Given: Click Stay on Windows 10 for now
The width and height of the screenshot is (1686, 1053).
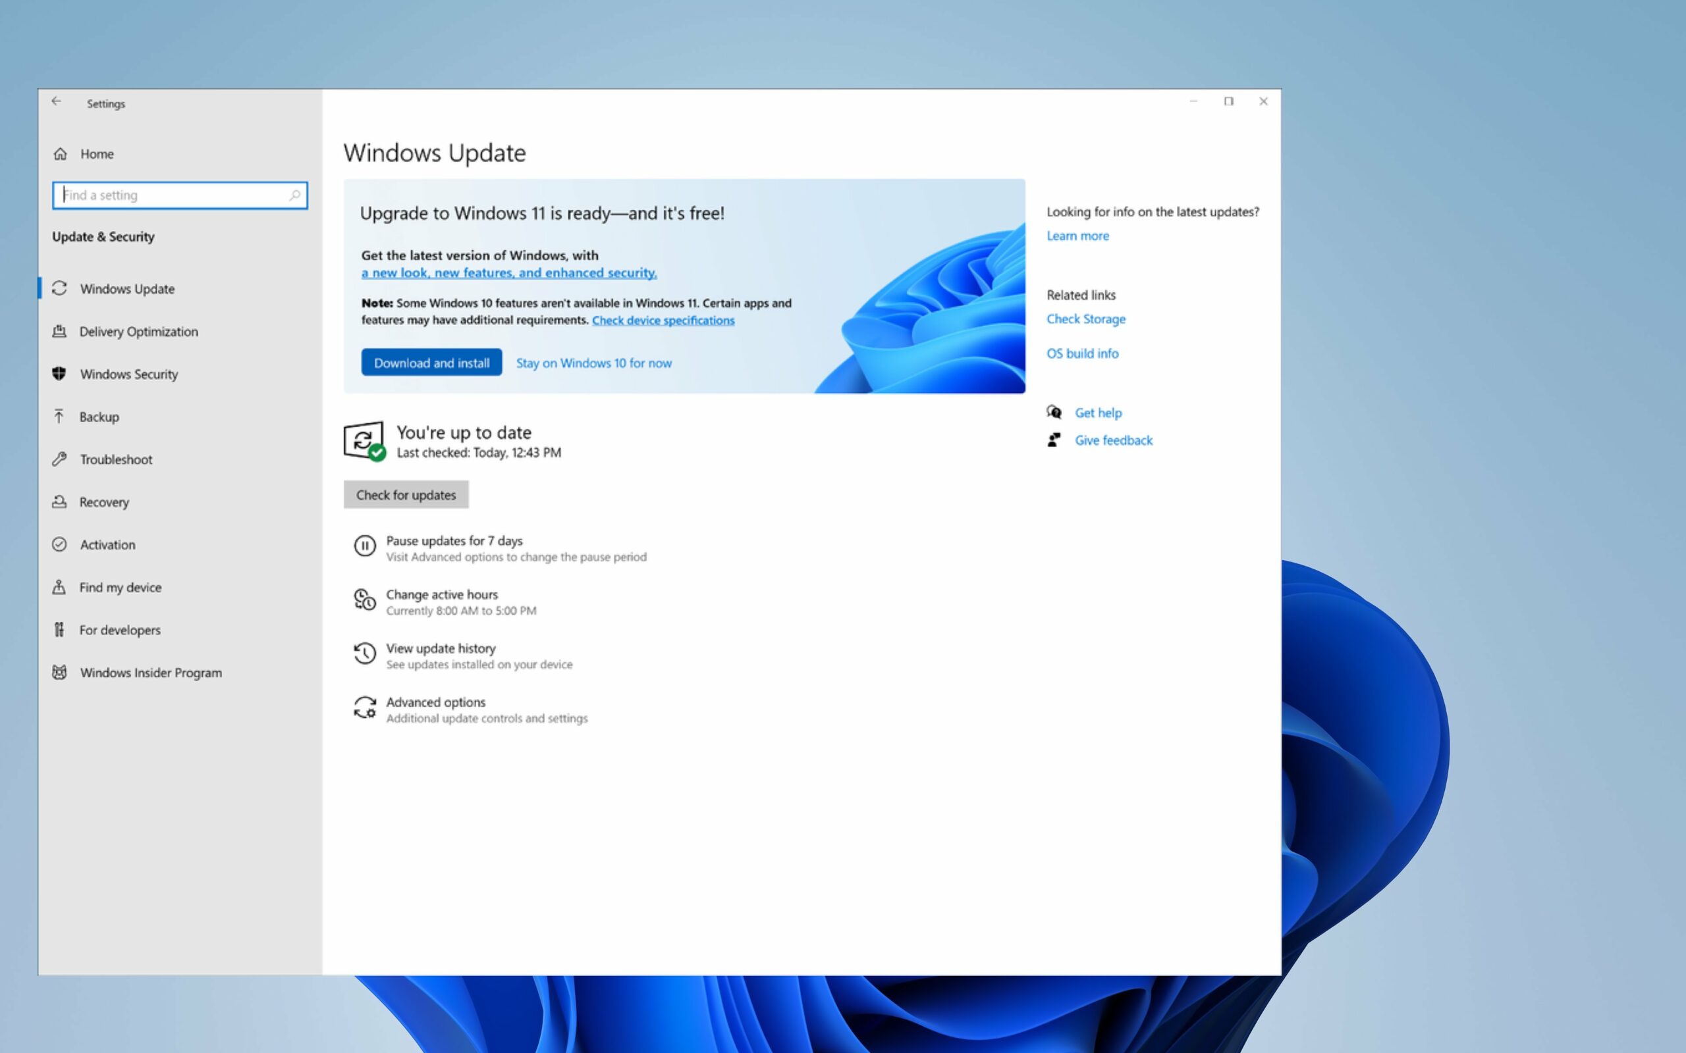Looking at the screenshot, I should click(x=593, y=363).
